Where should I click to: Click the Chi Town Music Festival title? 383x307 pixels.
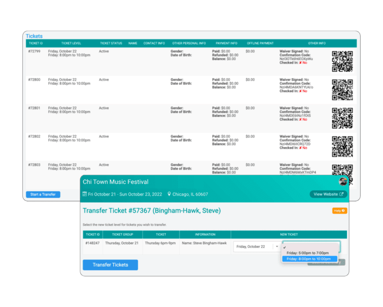click(x=116, y=182)
